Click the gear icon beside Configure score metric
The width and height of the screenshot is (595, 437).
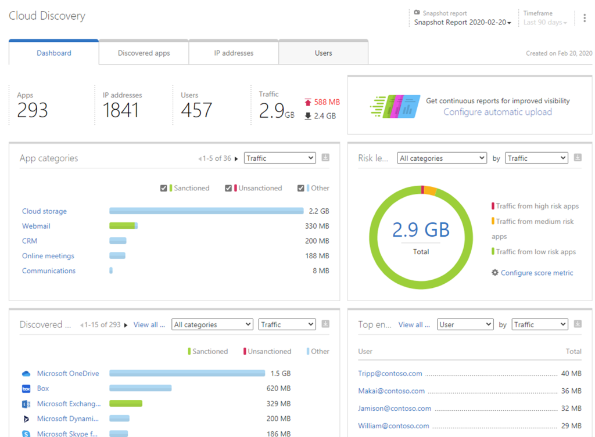pos(495,273)
